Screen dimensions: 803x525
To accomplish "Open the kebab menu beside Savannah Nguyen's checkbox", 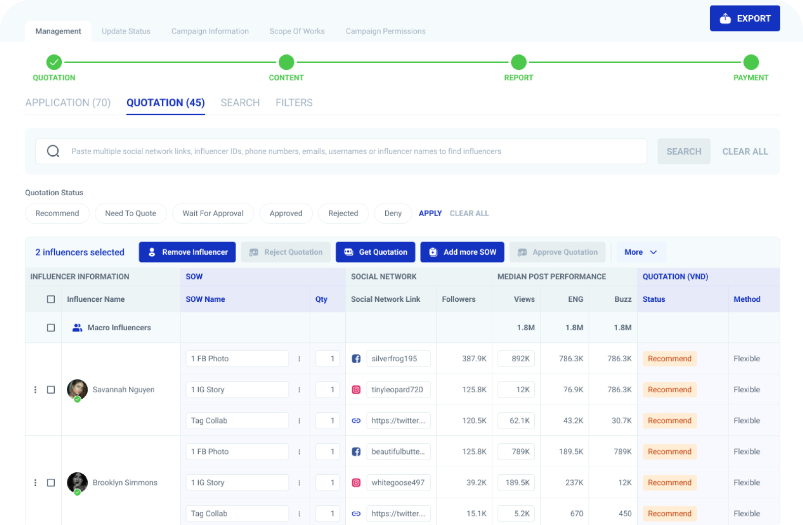I will 35,390.
